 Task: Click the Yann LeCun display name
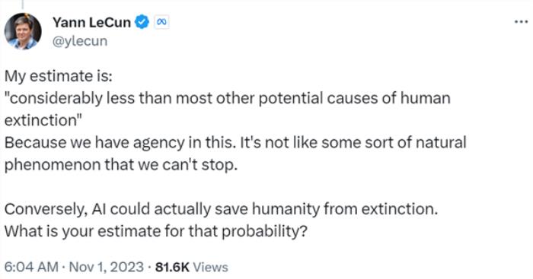91,22
